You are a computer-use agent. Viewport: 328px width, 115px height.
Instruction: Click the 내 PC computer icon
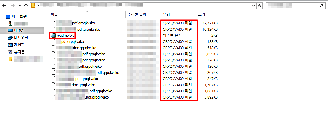point(10,31)
